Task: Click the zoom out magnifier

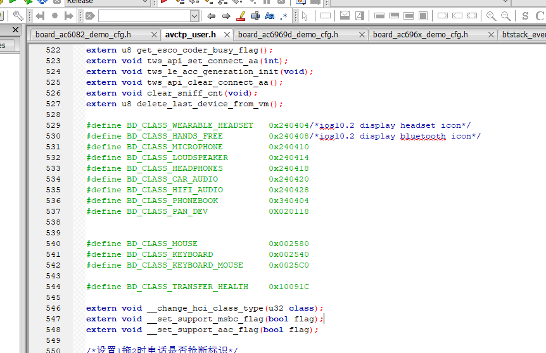Action: coord(505,16)
